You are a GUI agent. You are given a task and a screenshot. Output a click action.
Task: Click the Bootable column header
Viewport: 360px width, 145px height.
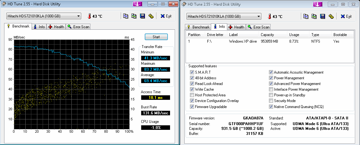[342, 35]
